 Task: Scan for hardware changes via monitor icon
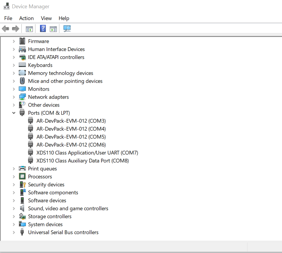click(67, 29)
